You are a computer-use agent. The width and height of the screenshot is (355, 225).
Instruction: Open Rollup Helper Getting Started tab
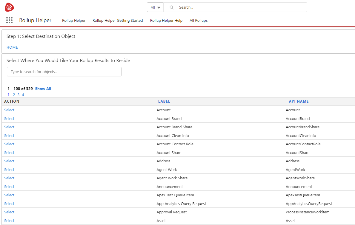[x=118, y=20]
